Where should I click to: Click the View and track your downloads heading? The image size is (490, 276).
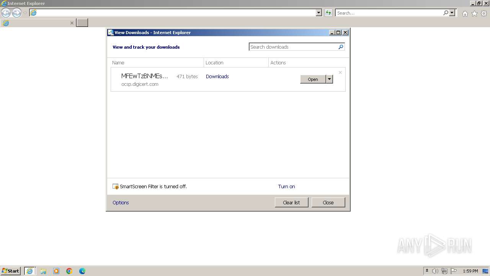click(x=146, y=47)
